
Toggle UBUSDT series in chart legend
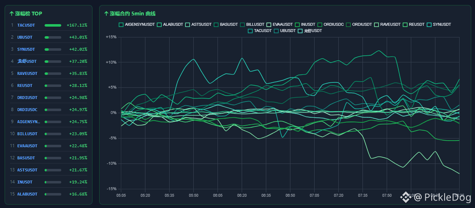click(285, 31)
